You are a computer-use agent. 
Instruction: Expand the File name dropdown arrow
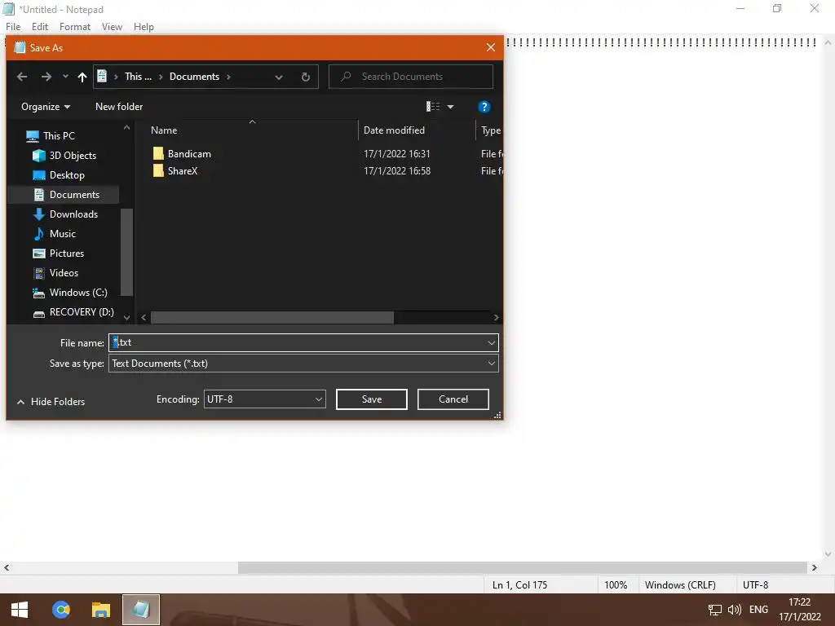pyautogui.click(x=491, y=343)
